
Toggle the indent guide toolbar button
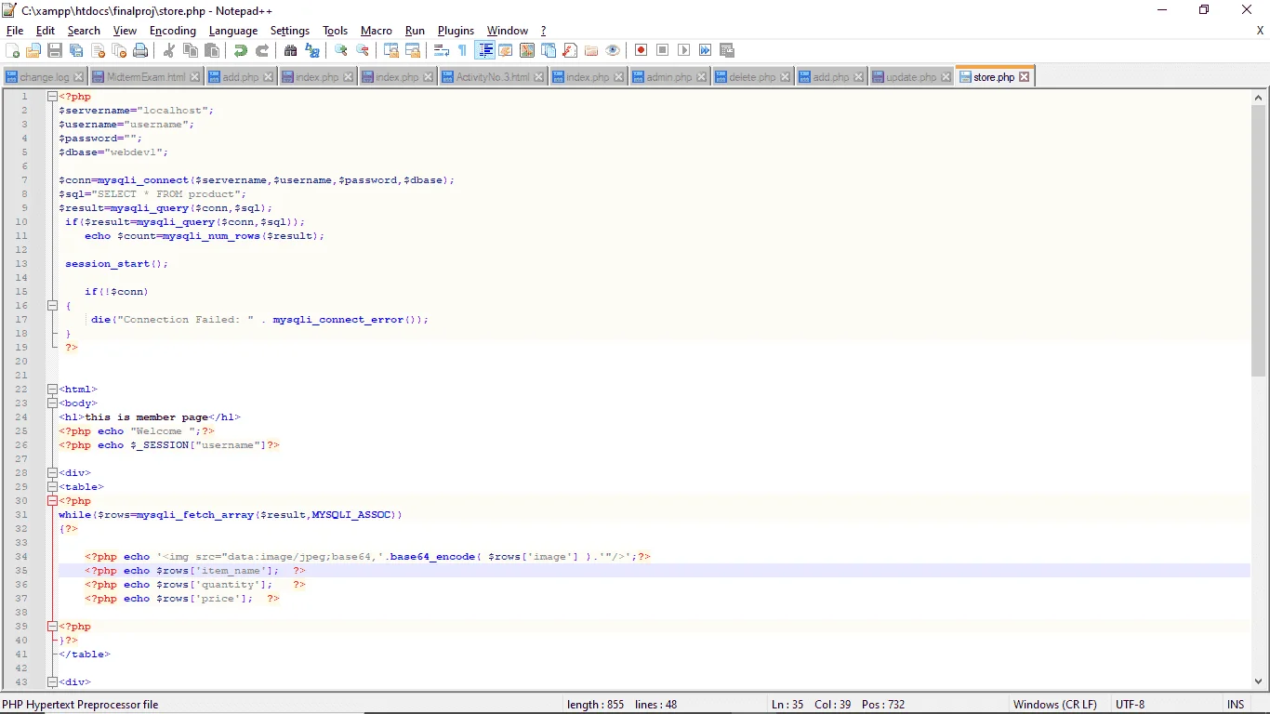coord(484,50)
